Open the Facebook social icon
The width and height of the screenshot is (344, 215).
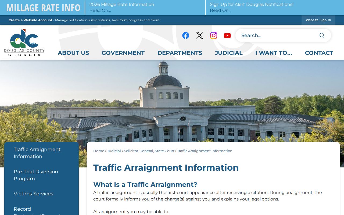point(186,35)
